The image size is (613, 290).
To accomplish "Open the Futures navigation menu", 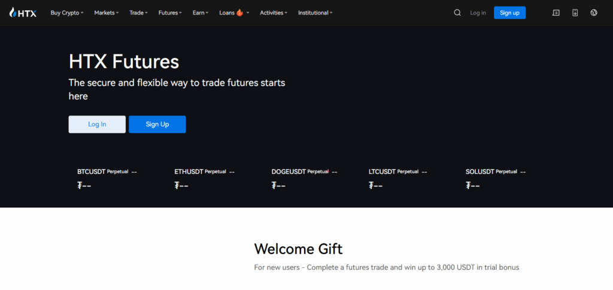I will coord(170,13).
